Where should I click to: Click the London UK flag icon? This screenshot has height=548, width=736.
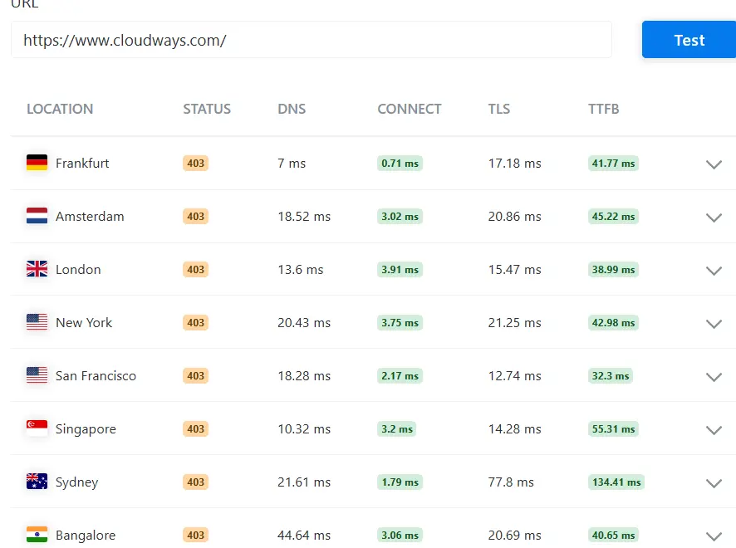click(x=37, y=269)
